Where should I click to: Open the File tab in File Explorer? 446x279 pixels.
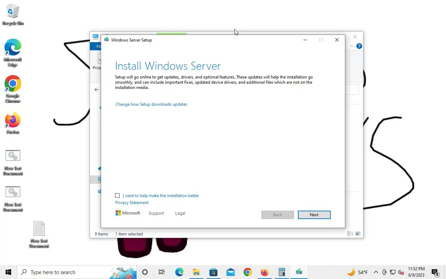point(96,46)
